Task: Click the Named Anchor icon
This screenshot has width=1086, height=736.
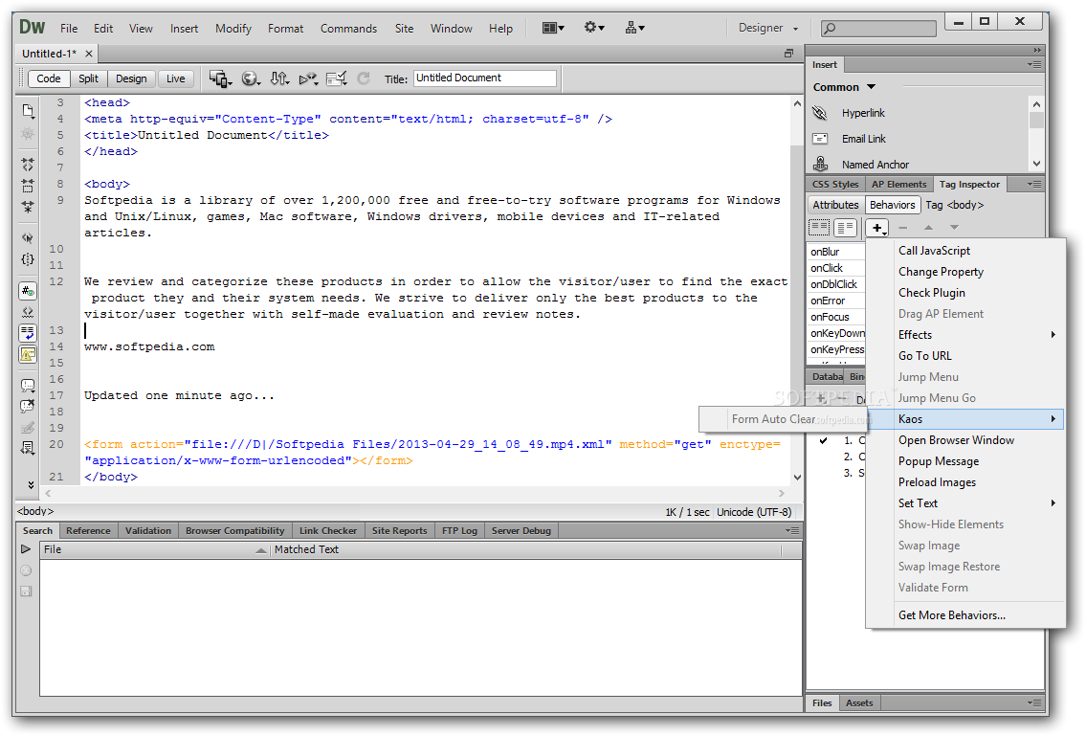Action: (x=820, y=164)
